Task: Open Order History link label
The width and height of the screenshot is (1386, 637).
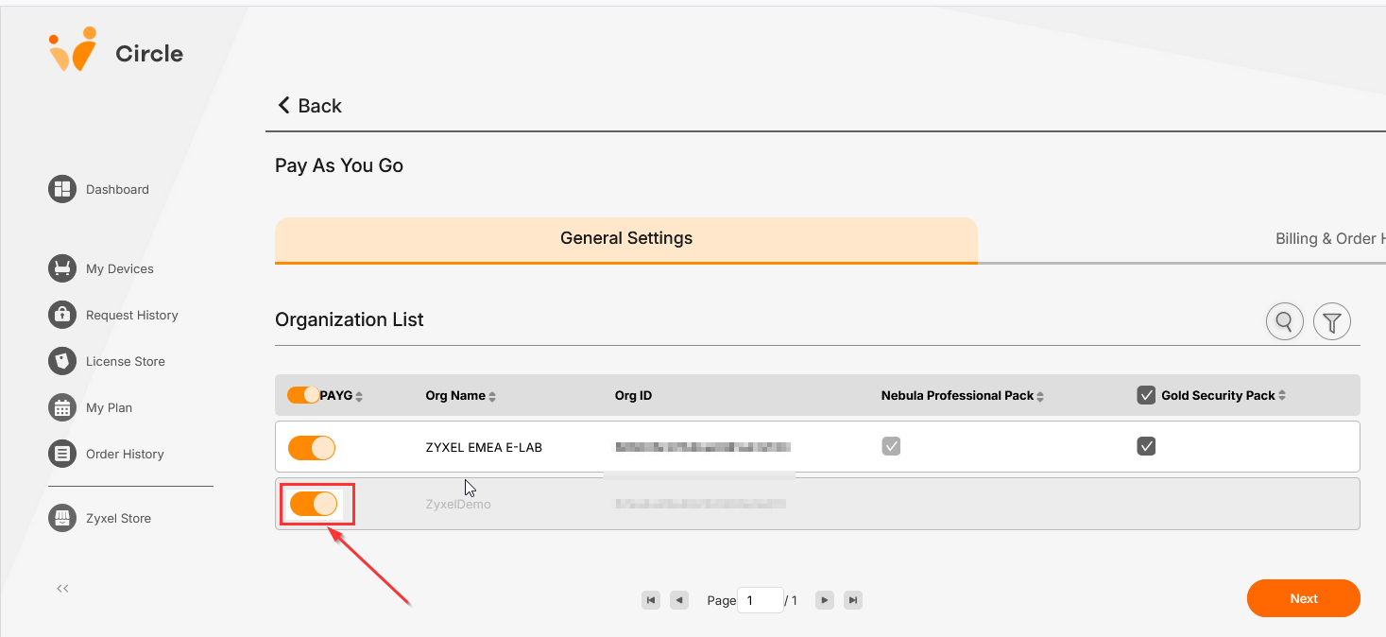Action: coord(125,454)
